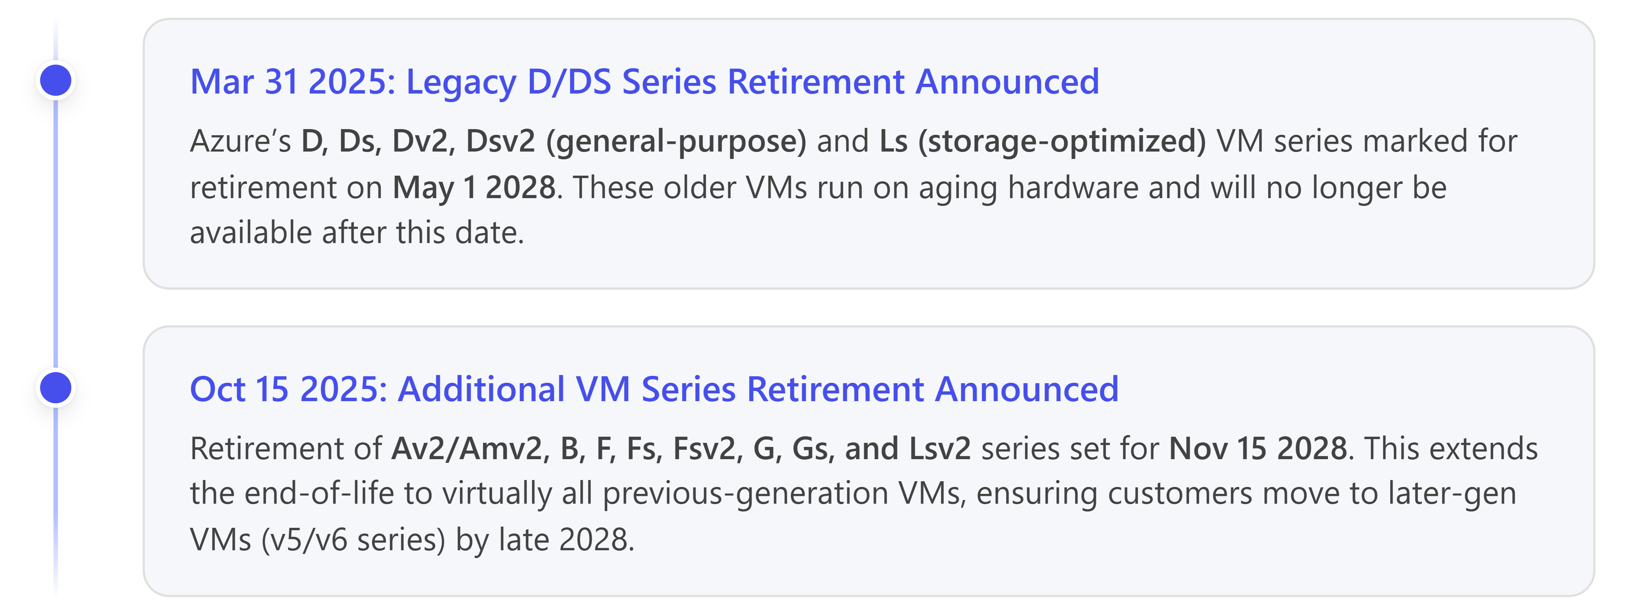The image size is (1649, 614).
Task: Click the bold 'D, Ds, Dv2, Dsv2 (general-purpose)' text
Action: (x=553, y=141)
